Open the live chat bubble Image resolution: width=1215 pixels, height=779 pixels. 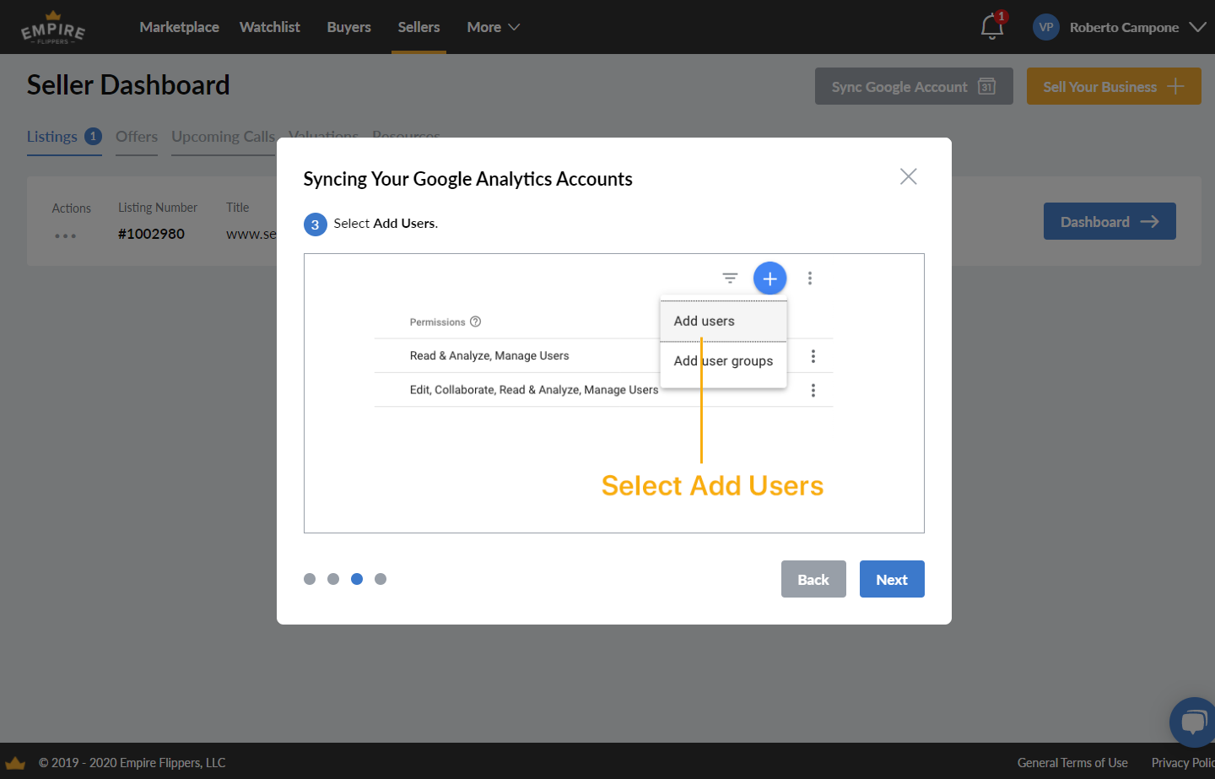coord(1192,722)
